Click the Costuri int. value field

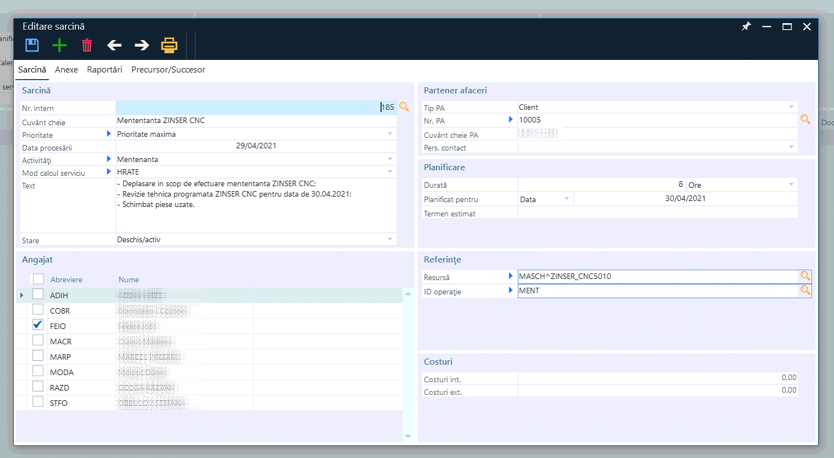[657, 378]
